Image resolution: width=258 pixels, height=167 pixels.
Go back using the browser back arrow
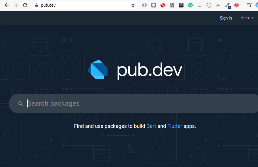coord(7,5)
